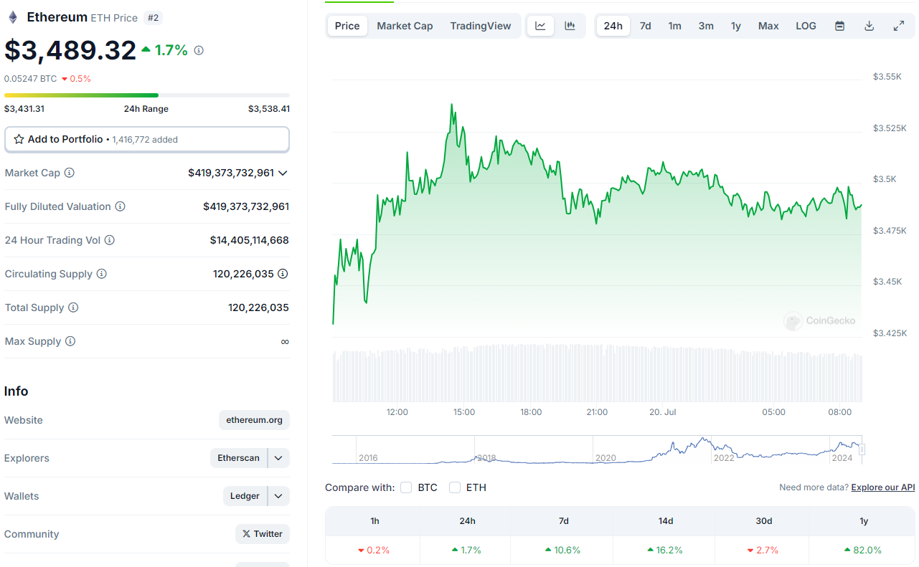Screen dimensions: 919x567
Task: Select the 7d time range
Action: click(646, 26)
